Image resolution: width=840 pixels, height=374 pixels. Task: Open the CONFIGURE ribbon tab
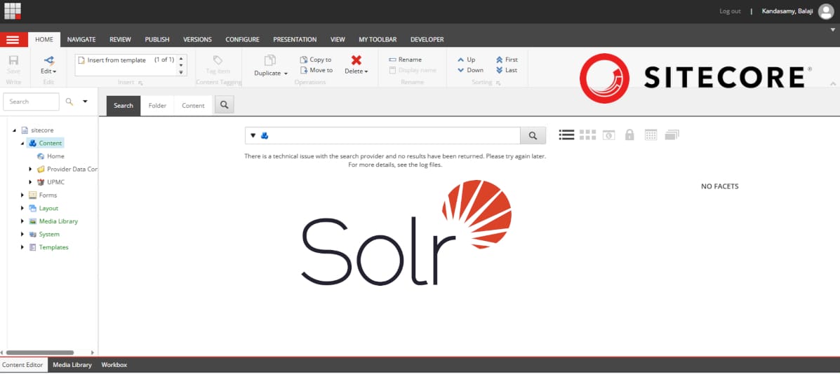(242, 39)
